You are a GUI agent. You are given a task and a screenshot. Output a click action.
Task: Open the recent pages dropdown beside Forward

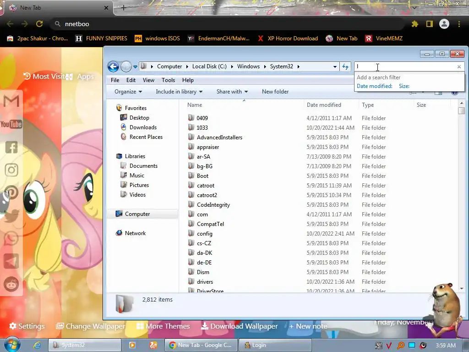[x=135, y=67]
